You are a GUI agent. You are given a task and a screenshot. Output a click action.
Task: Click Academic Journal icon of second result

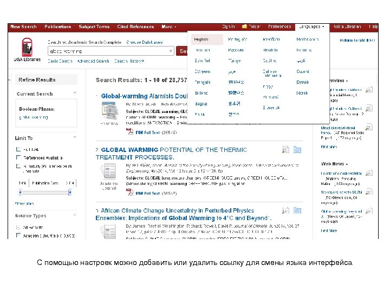pyautogui.click(x=109, y=171)
